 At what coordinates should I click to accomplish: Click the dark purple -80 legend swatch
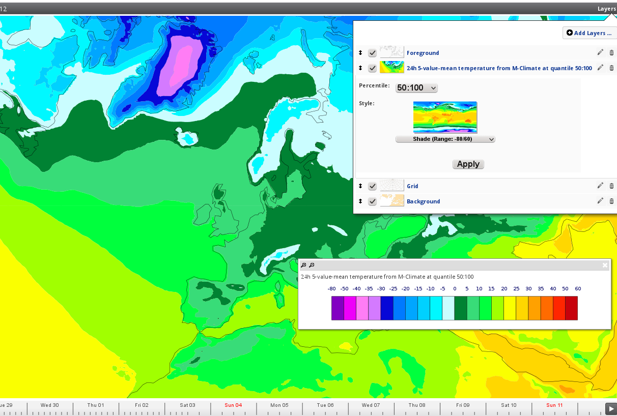[x=338, y=308]
